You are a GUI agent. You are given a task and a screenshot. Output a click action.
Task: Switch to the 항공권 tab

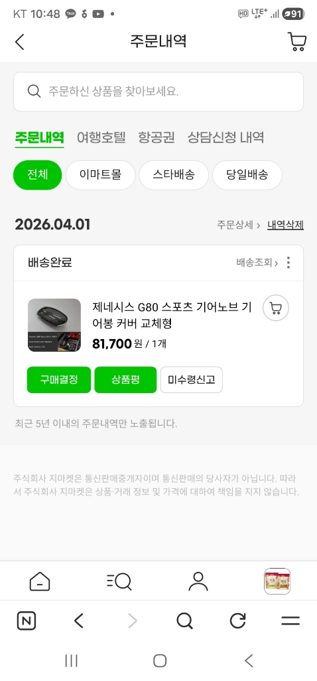(157, 138)
